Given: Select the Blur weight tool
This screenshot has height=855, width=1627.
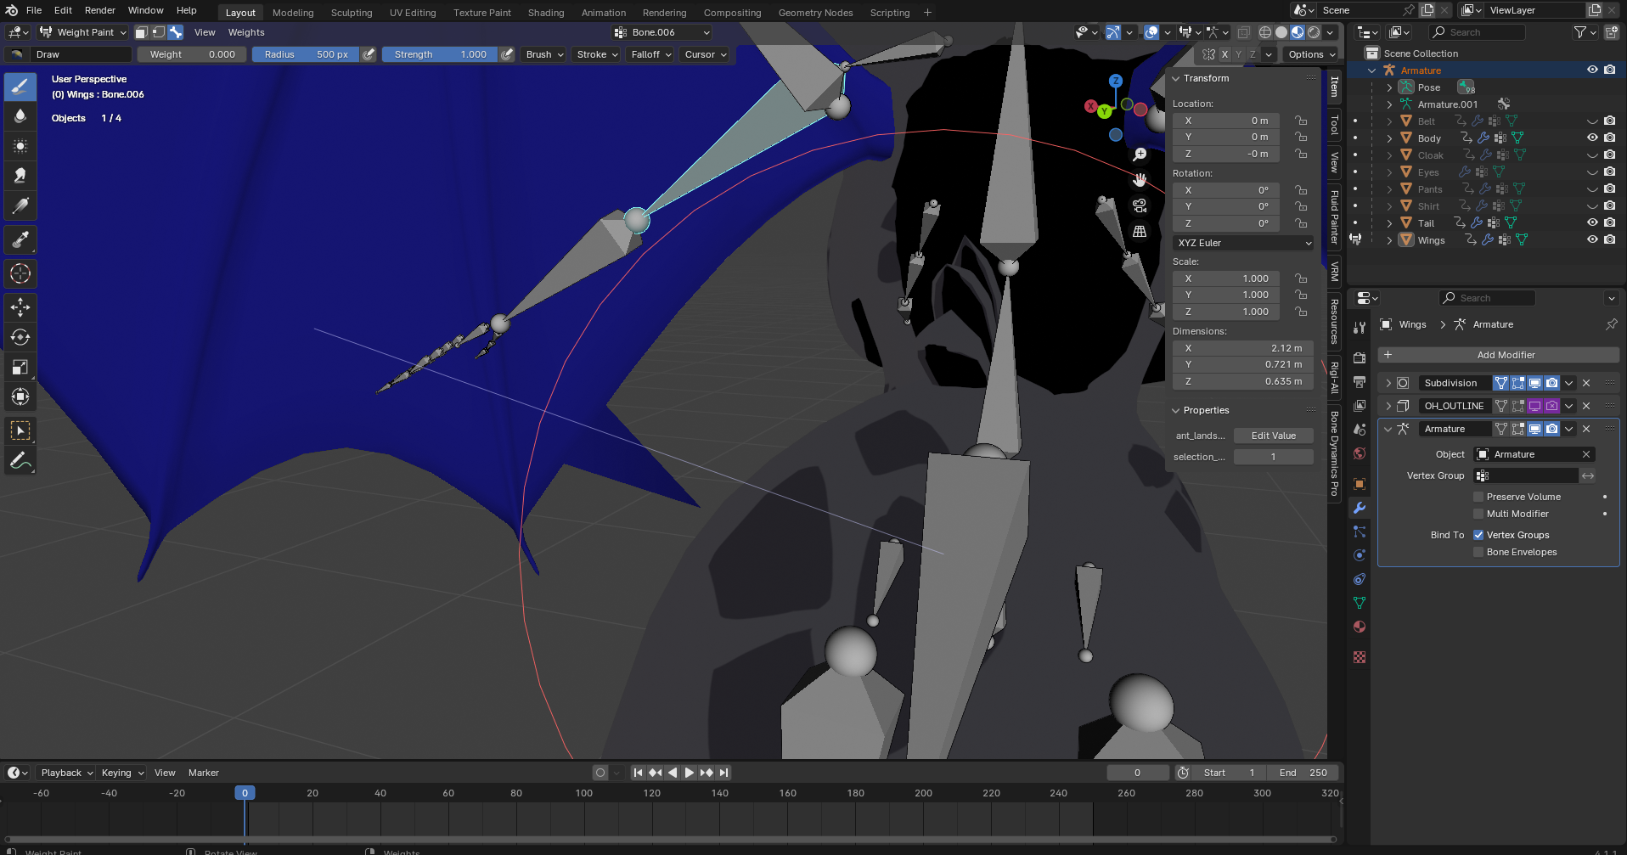Looking at the screenshot, I should pyautogui.click(x=20, y=115).
